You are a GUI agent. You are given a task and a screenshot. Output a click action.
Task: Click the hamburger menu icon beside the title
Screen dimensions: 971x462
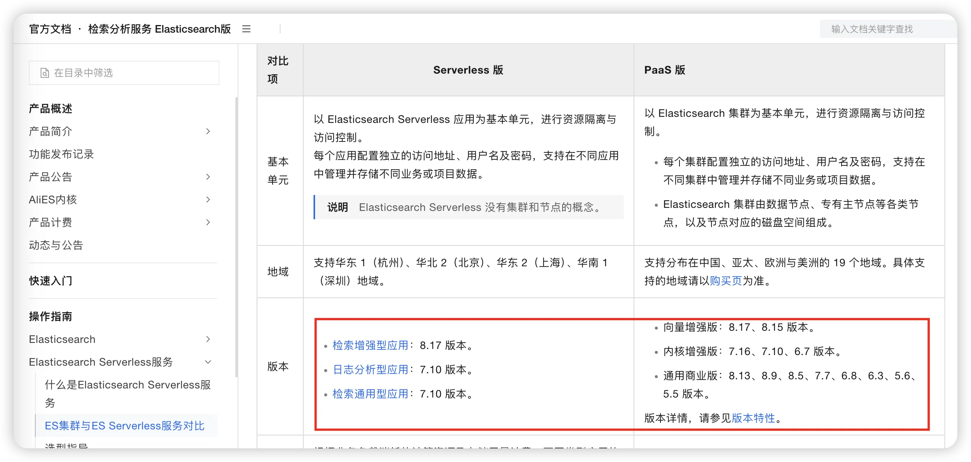[x=246, y=29]
